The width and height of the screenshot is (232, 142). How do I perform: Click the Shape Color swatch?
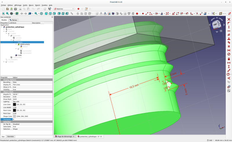pos(14,116)
